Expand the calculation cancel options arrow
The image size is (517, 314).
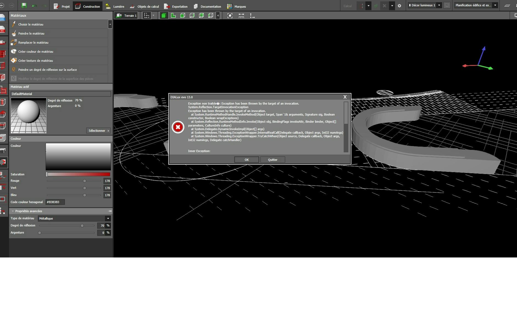click(392, 6)
